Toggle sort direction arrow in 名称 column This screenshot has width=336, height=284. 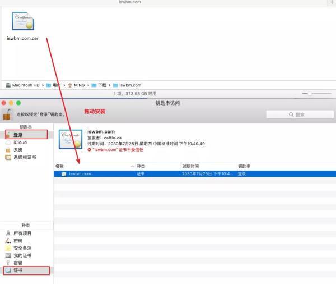tap(132, 166)
